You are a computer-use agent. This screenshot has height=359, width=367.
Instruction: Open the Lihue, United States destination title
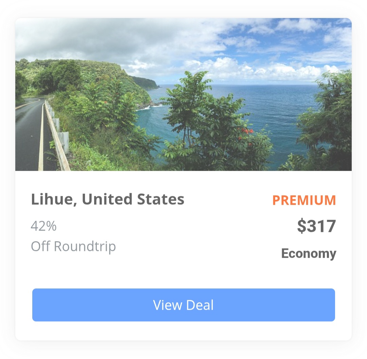(x=108, y=199)
